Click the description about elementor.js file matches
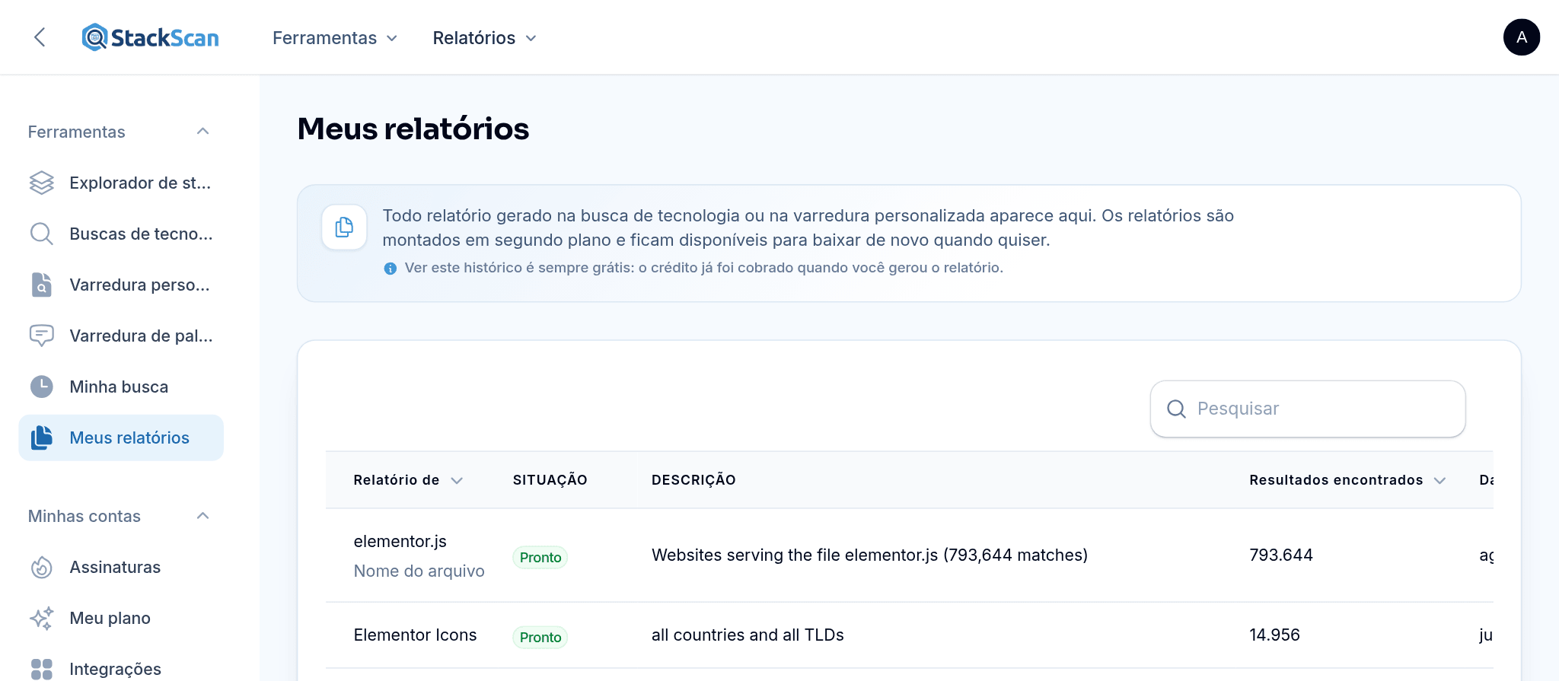 pos(869,555)
